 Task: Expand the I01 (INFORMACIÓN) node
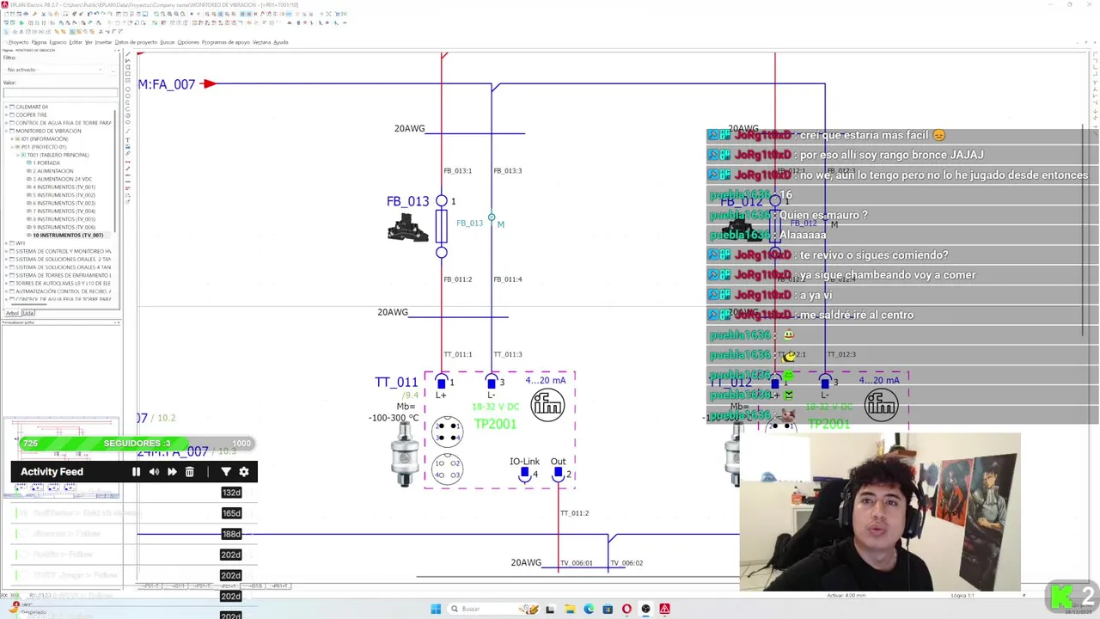(13, 138)
